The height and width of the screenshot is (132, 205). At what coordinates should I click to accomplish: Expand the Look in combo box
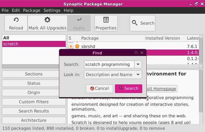pos(138,74)
